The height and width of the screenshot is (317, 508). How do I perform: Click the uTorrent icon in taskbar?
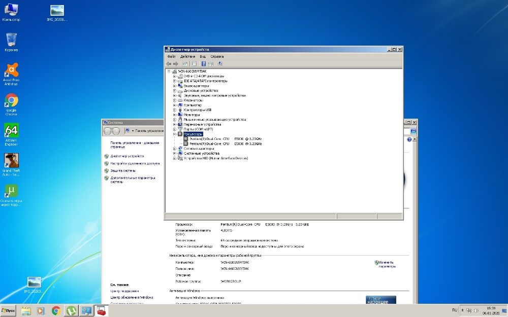click(72, 310)
